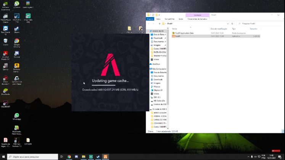
Task: Open the clash royale desktop icon
Action: click(x=28, y=5)
